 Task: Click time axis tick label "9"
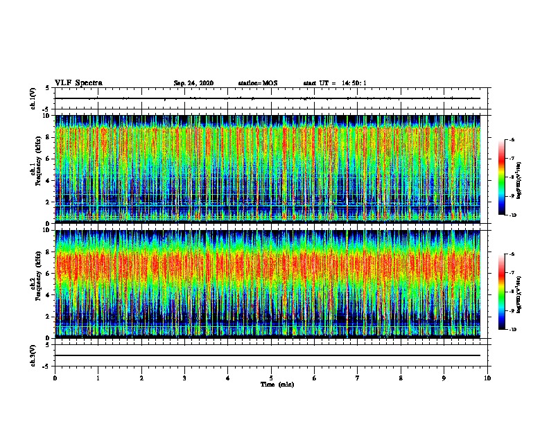coord(444,378)
